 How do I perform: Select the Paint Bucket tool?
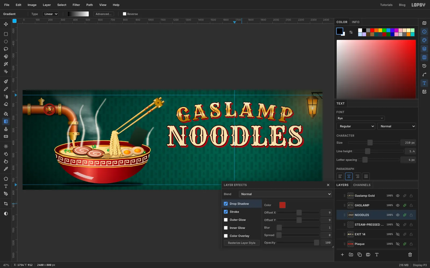coord(6,114)
